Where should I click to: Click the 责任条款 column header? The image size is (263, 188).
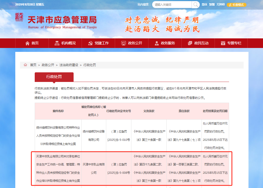(184, 111)
